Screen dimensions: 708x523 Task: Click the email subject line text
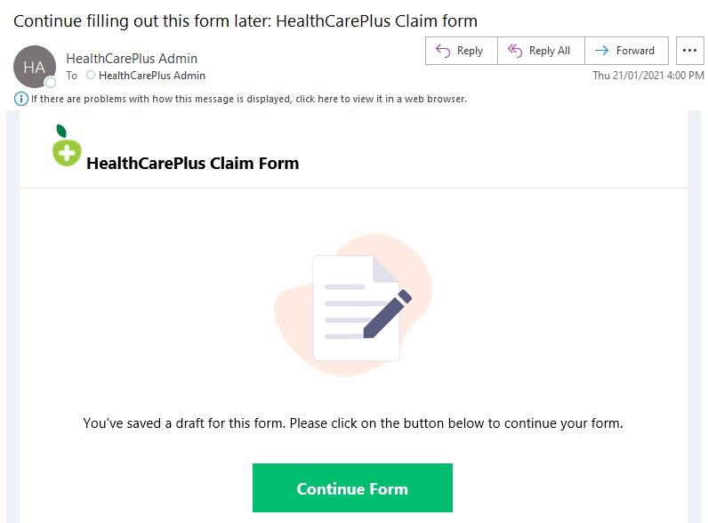[245, 21]
